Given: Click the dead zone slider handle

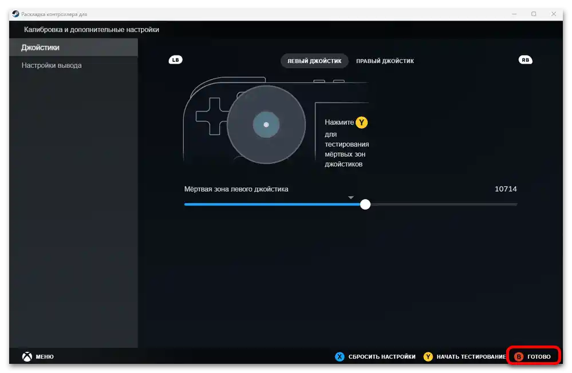Looking at the screenshot, I should point(365,204).
